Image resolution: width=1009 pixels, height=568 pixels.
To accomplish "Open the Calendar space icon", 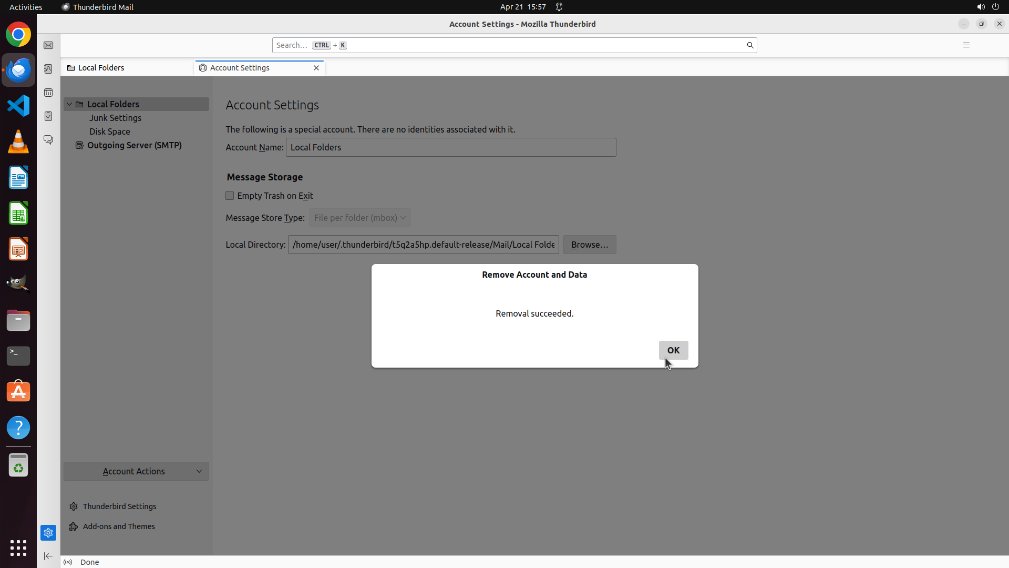I will [x=48, y=93].
